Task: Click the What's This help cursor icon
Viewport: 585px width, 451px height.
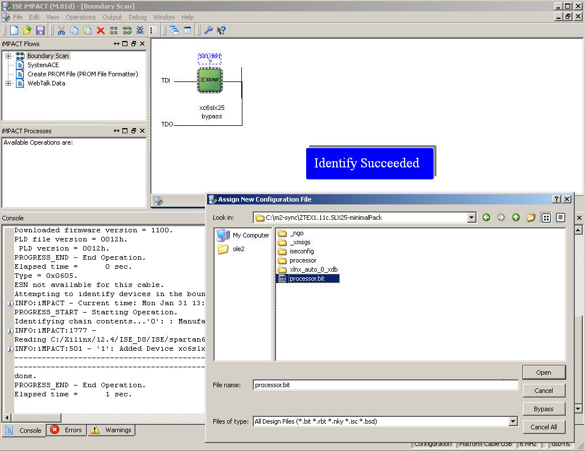Action: [221, 30]
